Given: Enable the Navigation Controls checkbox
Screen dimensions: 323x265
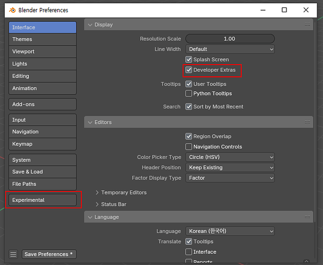Looking at the screenshot, I should pyautogui.click(x=189, y=147).
